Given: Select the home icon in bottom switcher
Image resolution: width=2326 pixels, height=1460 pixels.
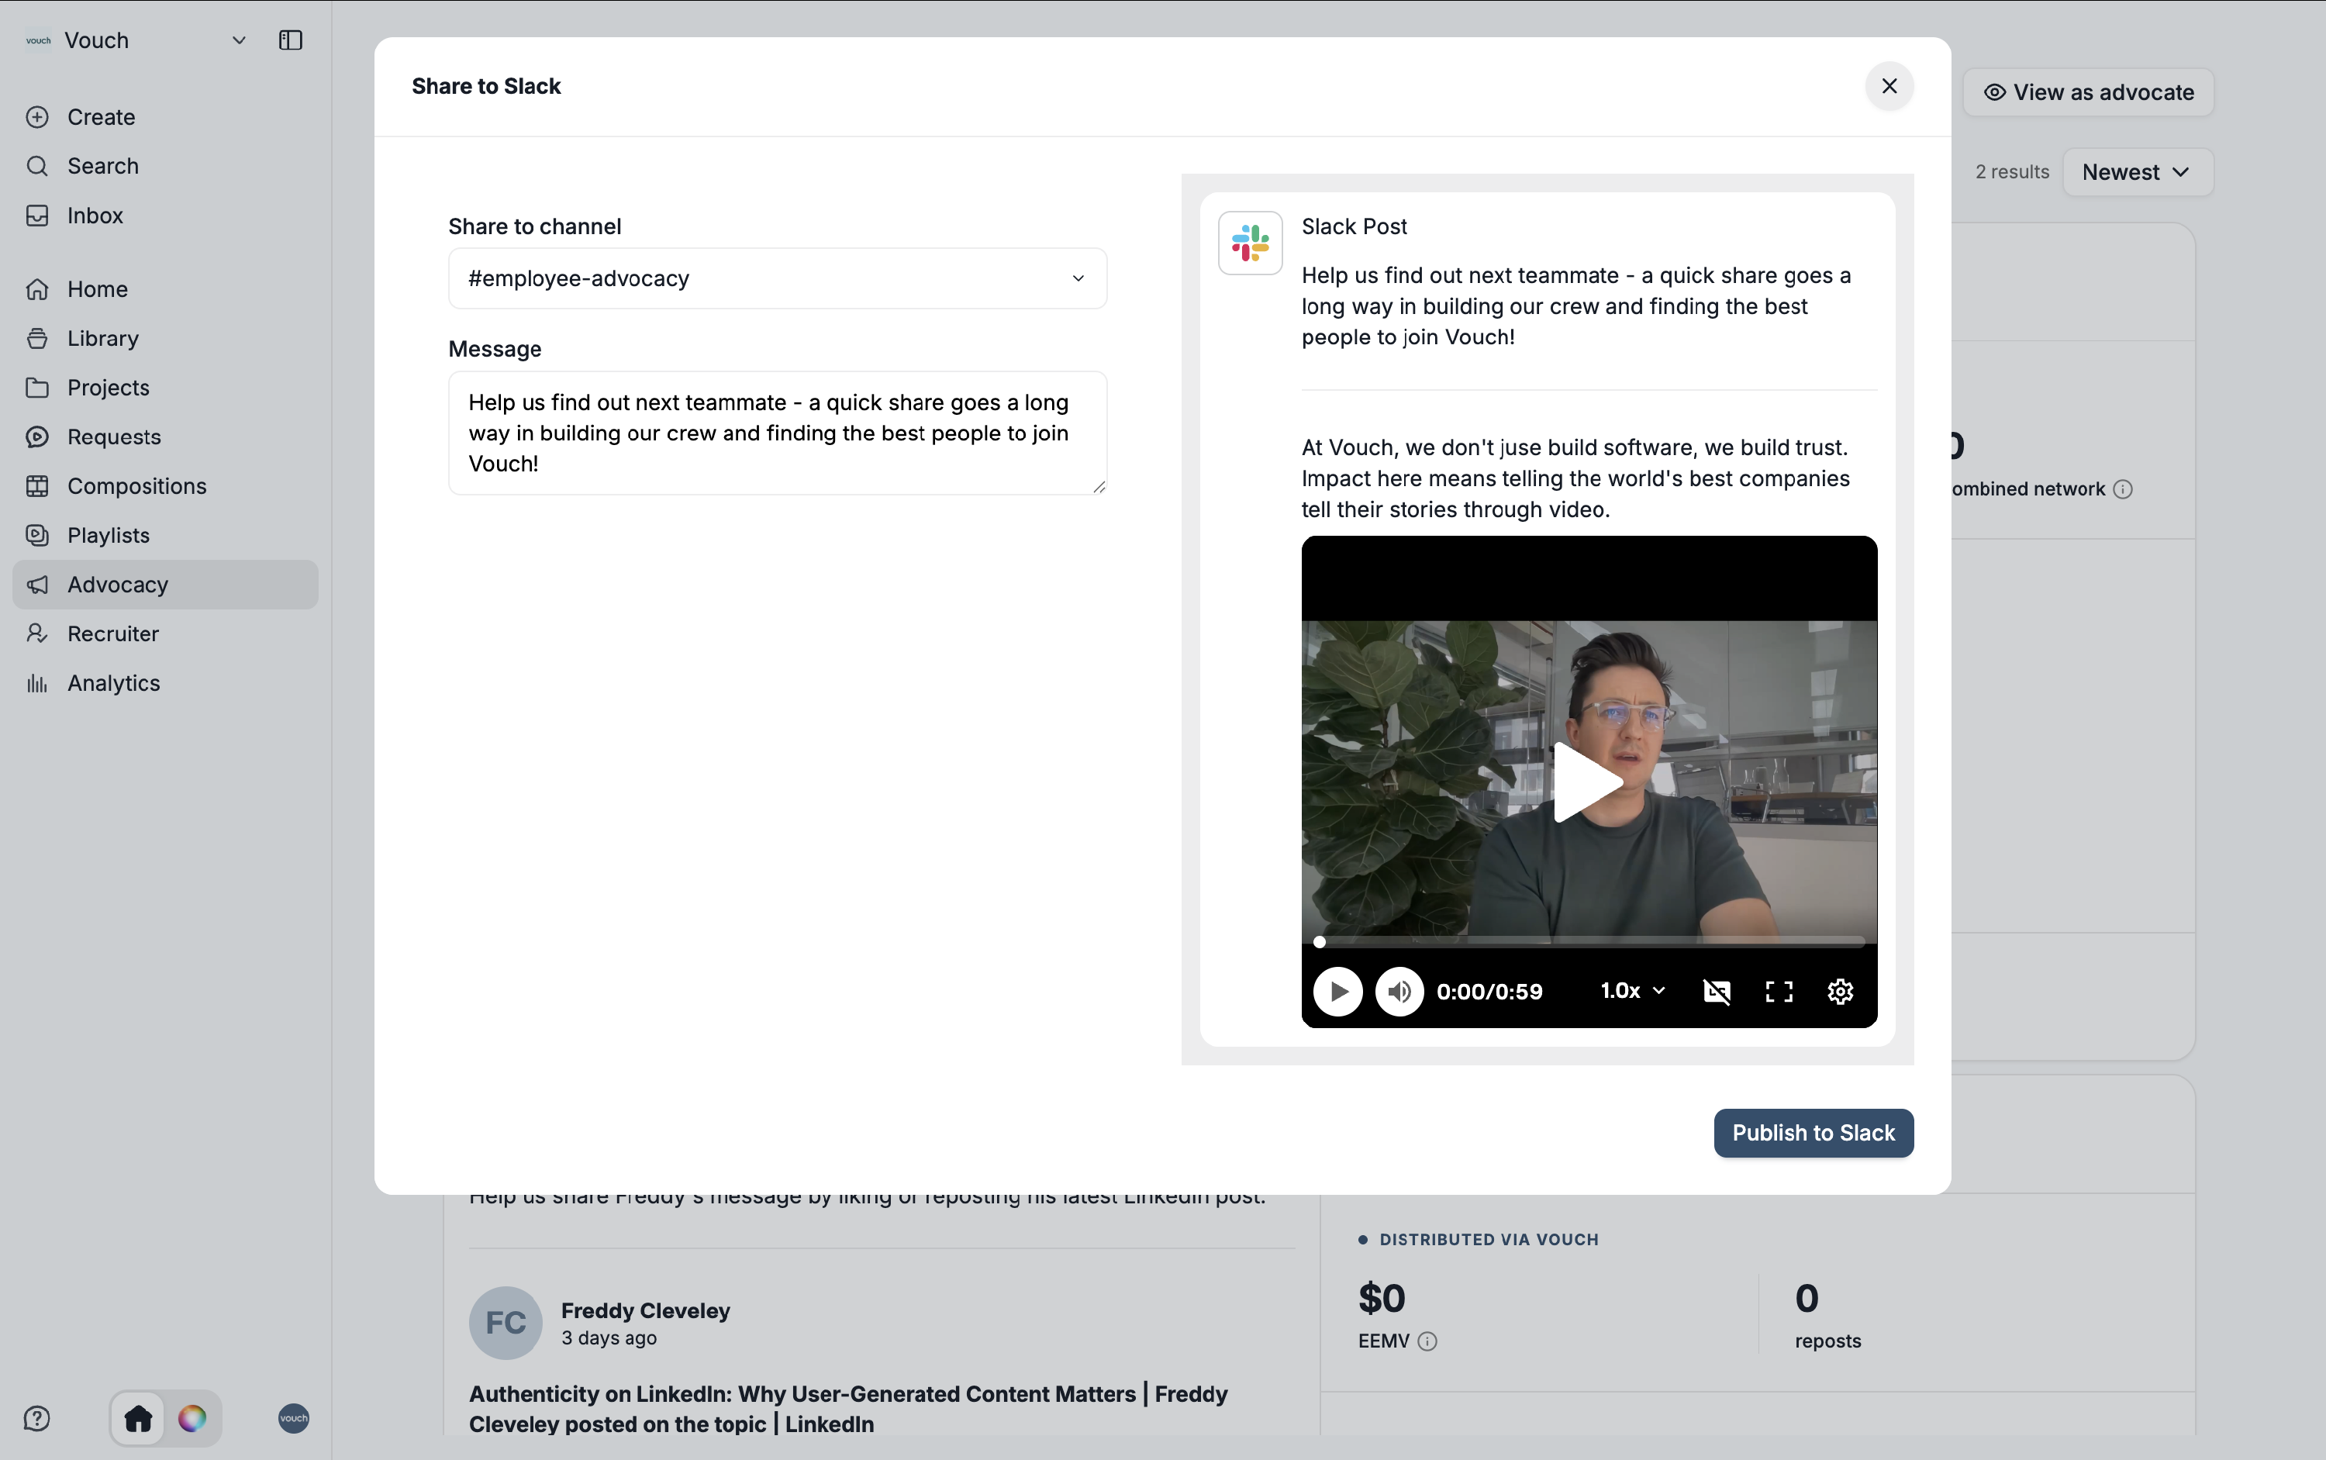Looking at the screenshot, I should coord(138,1418).
